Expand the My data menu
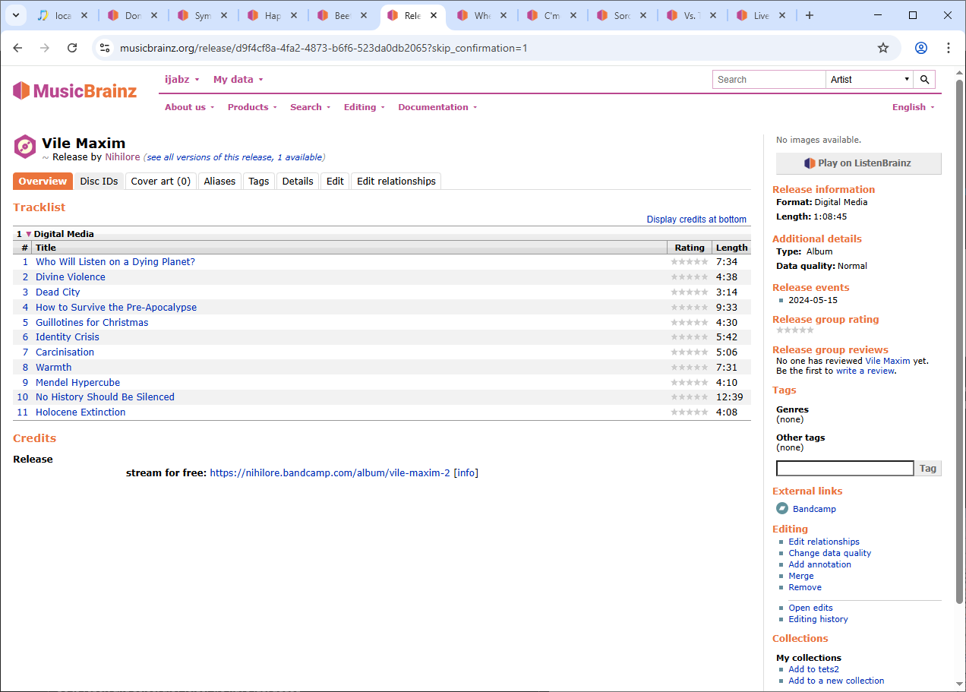 coord(238,79)
